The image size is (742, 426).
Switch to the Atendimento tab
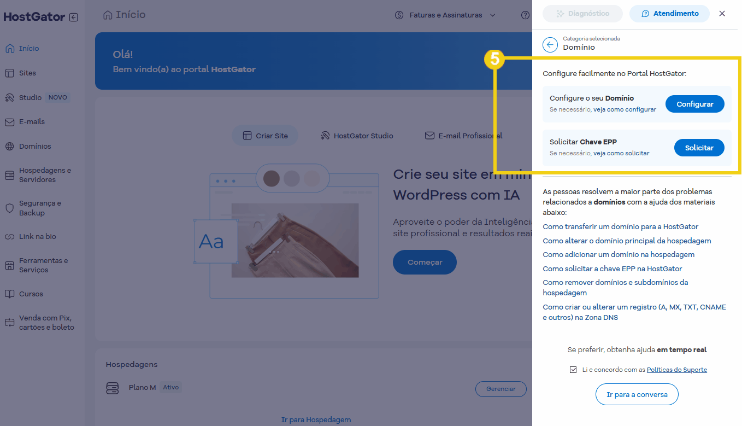[669, 14]
